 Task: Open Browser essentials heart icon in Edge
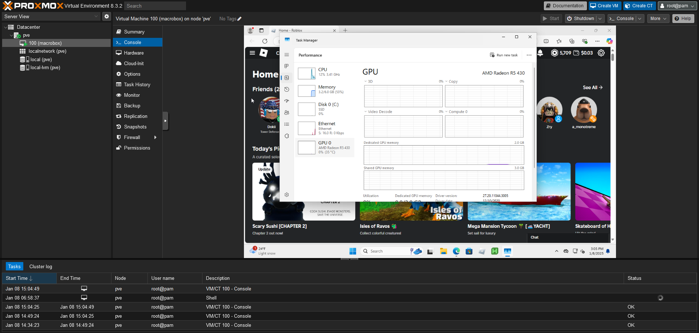585,41
